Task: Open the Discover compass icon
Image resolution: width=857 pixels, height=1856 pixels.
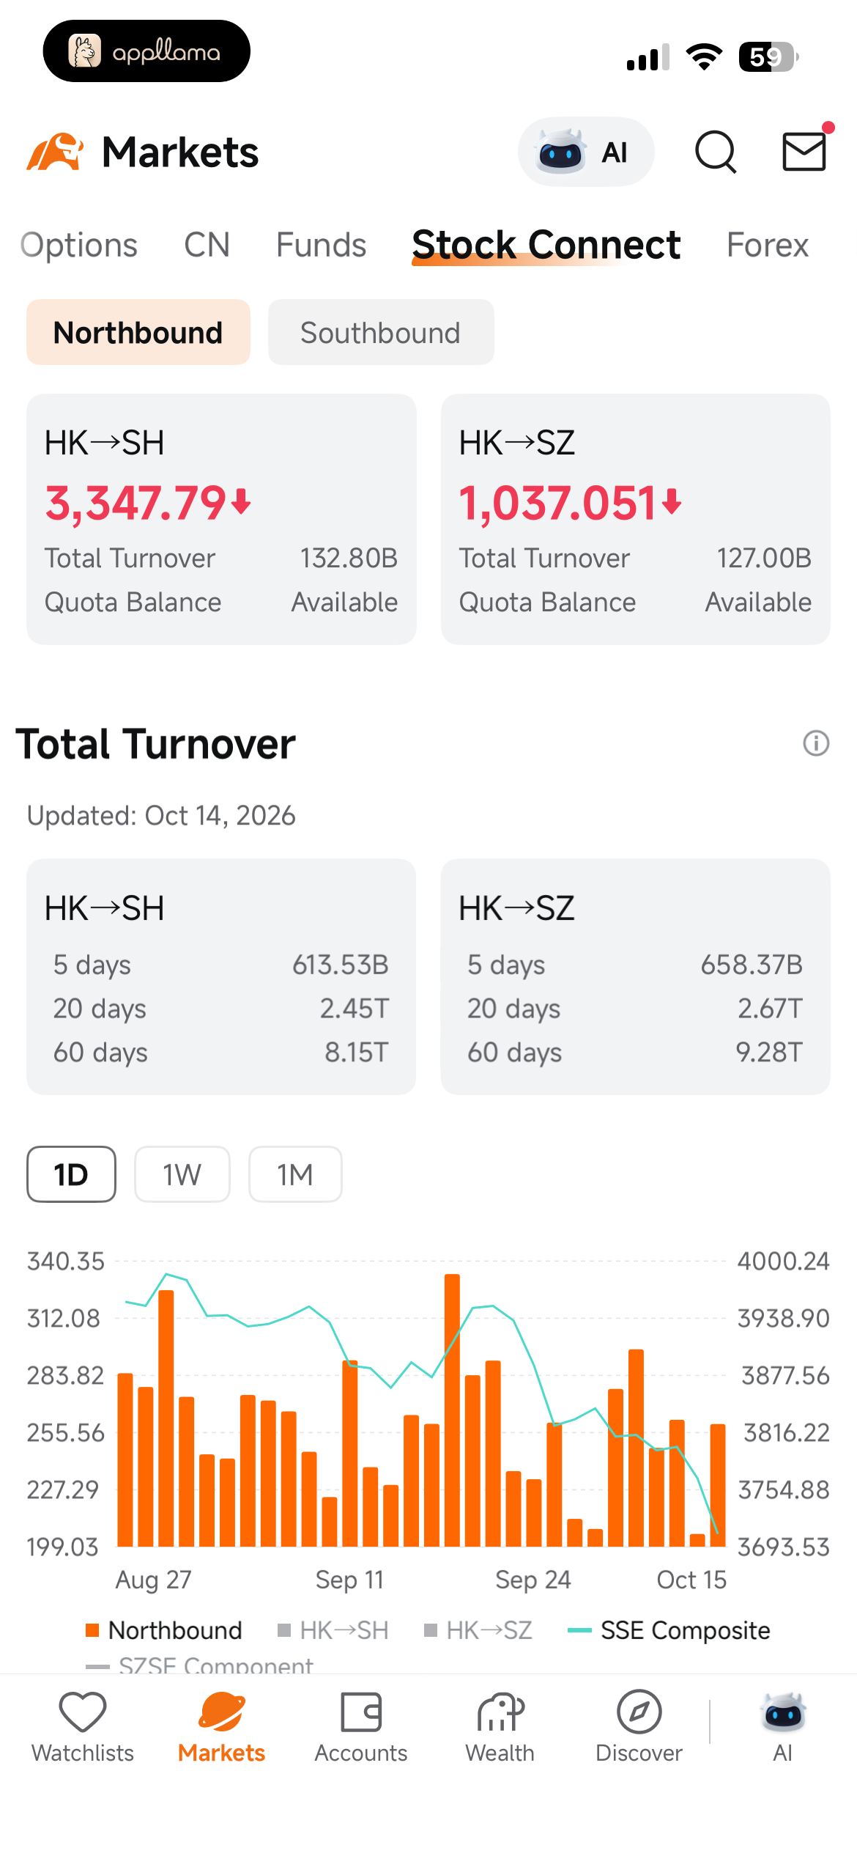Action: [639, 1712]
